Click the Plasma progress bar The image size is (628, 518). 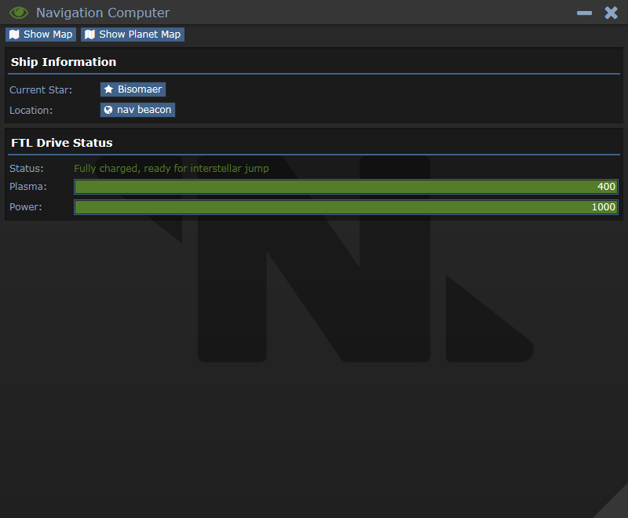click(x=346, y=187)
